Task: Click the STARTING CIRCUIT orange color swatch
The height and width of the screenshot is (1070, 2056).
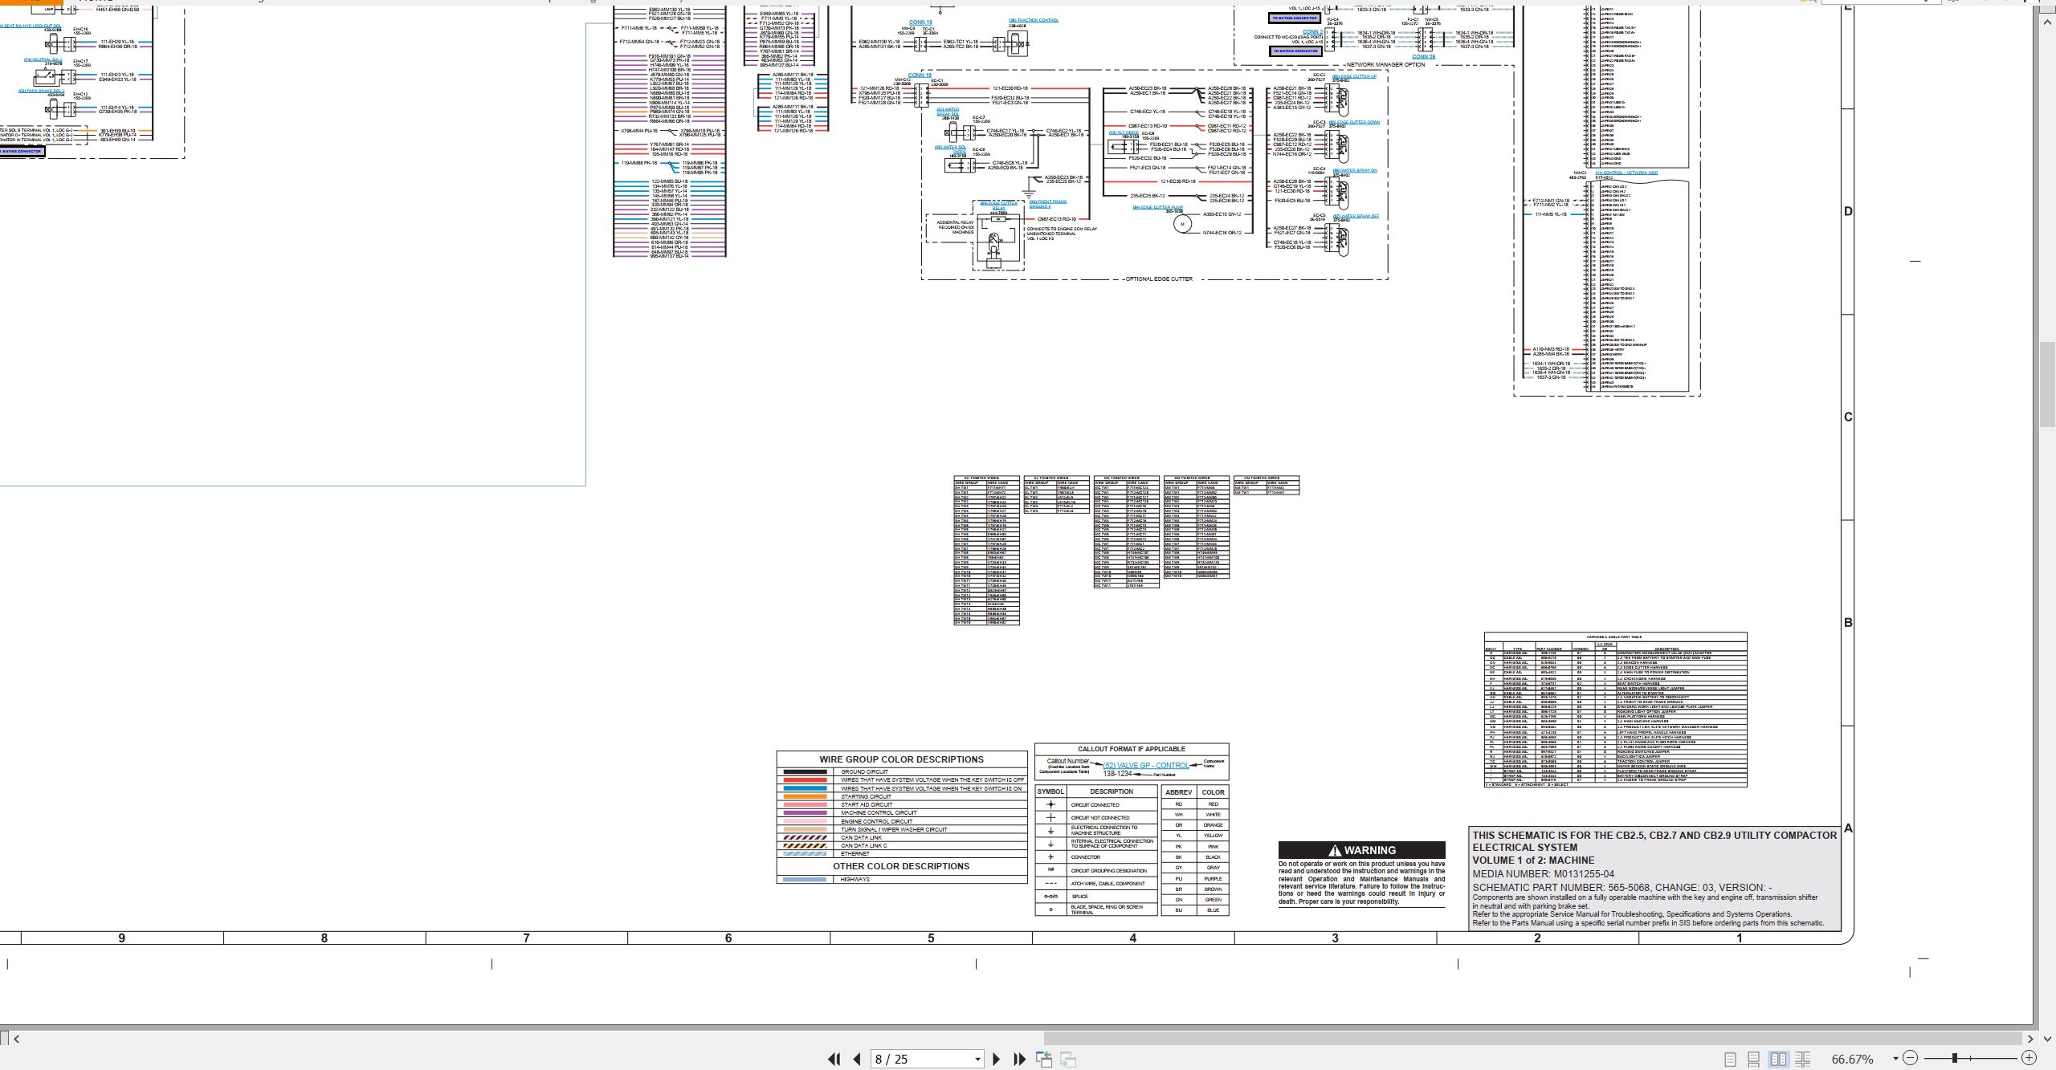Action: (804, 797)
